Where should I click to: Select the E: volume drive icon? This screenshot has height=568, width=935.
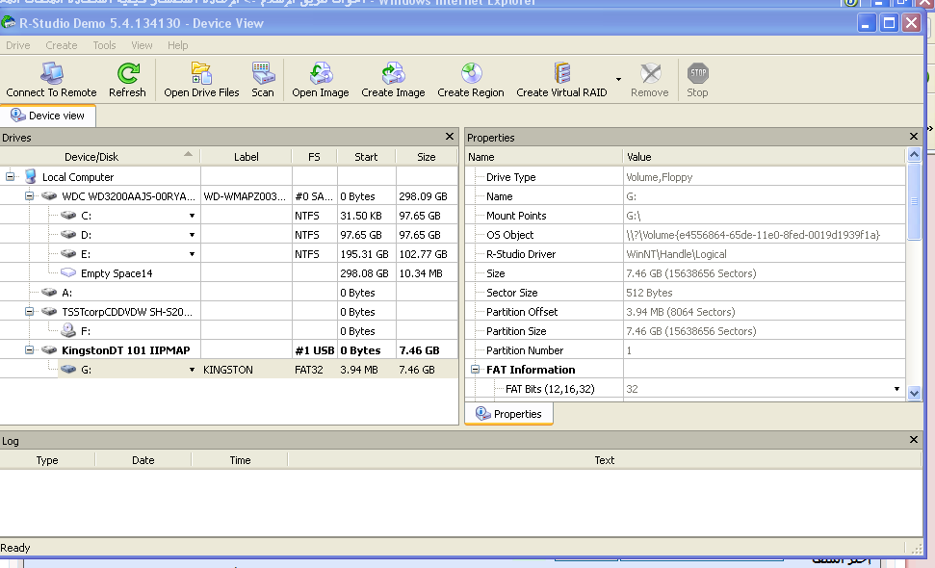[68, 253]
